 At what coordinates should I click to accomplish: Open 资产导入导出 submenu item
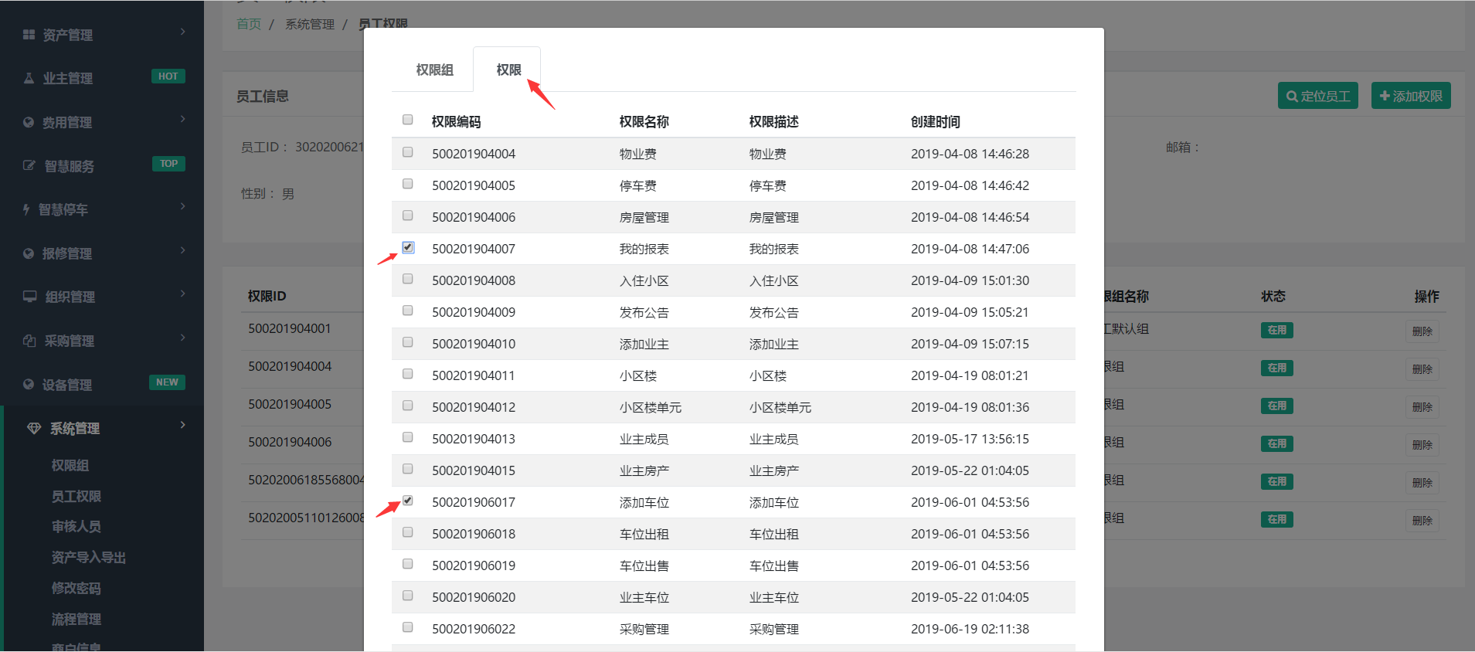89,557
